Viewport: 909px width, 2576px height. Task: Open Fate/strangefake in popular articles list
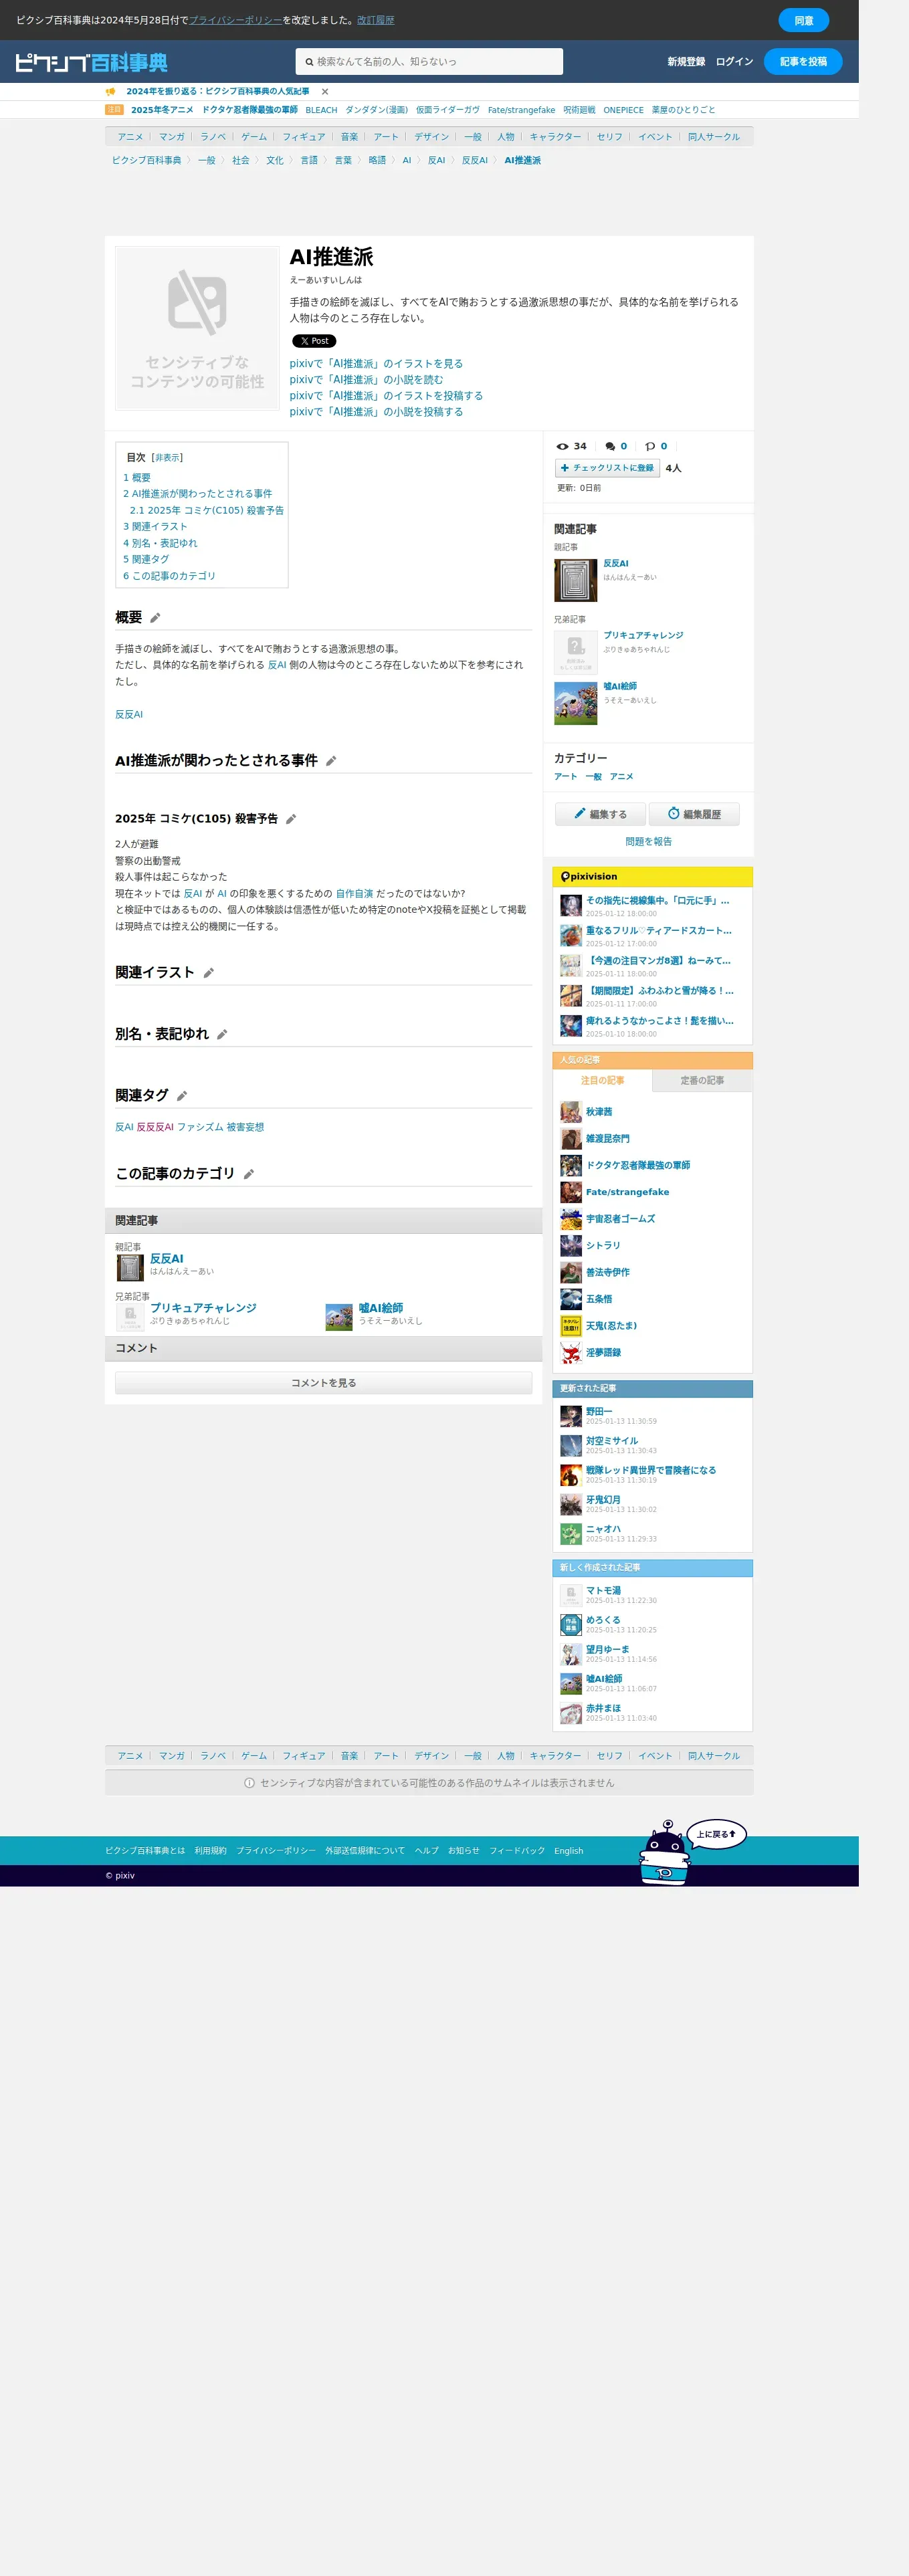(x=627, y=1192)
